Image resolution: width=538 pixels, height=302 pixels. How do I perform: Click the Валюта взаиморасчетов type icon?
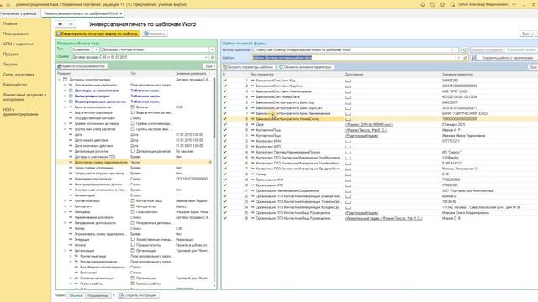133,107
